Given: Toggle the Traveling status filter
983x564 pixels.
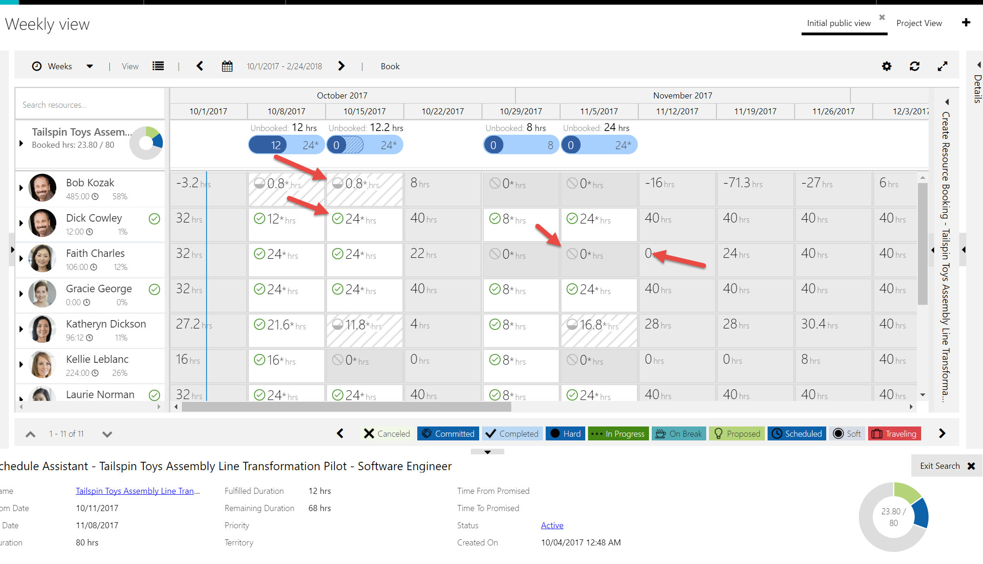Looking at the screenshot, I should click(894, 433).
